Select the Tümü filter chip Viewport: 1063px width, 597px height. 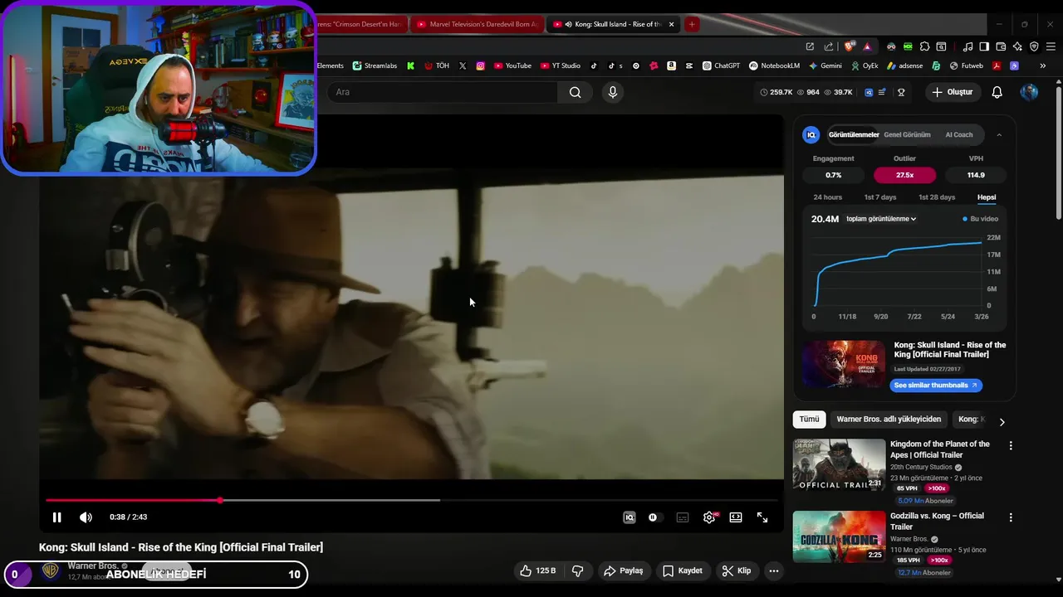[x=809, y=420]
